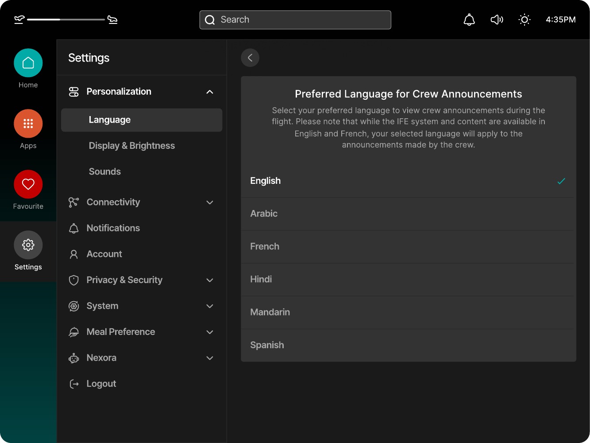This screenshot has width=590, height=443.
Task: Click the search magnifier icon
Action: [x=210, y=20]
